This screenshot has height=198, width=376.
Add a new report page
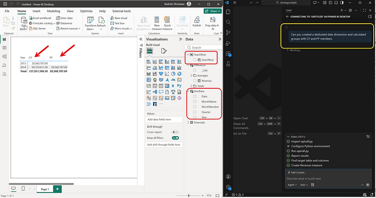coord(57,189)
